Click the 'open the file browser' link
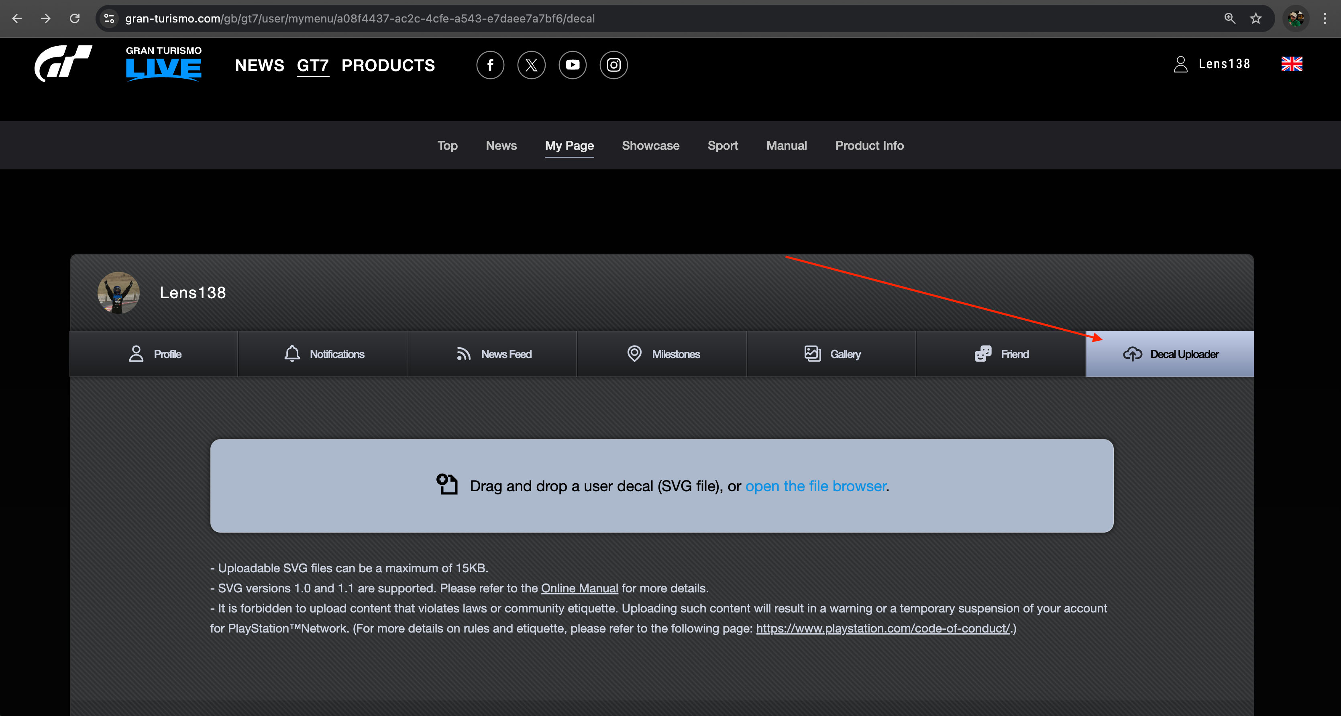Image resolution: width=1341 pixels, height=716 pixels. [816, 486]
